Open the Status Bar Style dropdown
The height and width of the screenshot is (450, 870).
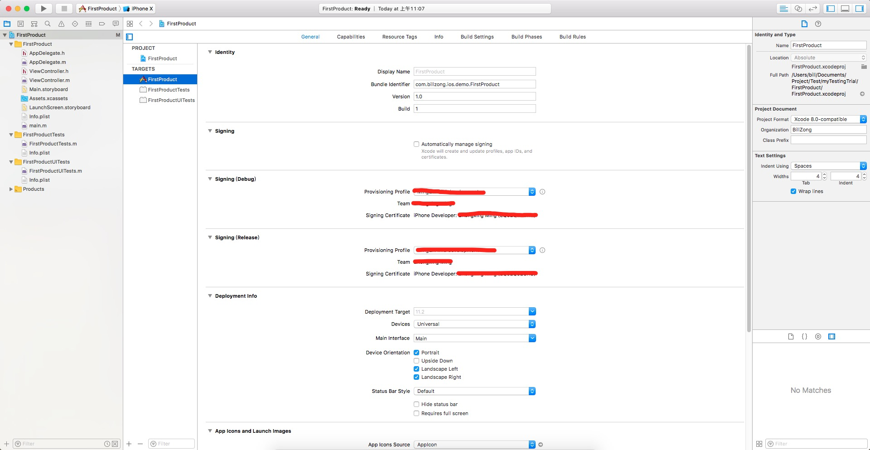coord(474,391)
